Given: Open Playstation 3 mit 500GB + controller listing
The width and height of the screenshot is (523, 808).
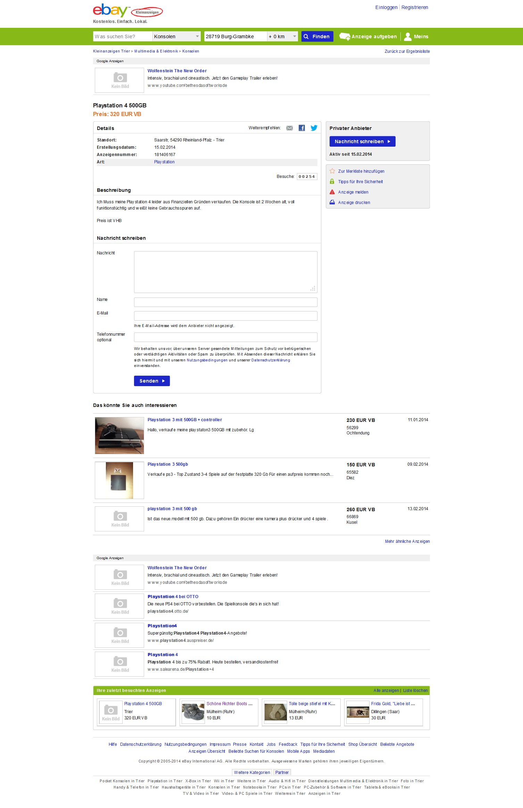Looking at the screenshot, I should 185,420.
